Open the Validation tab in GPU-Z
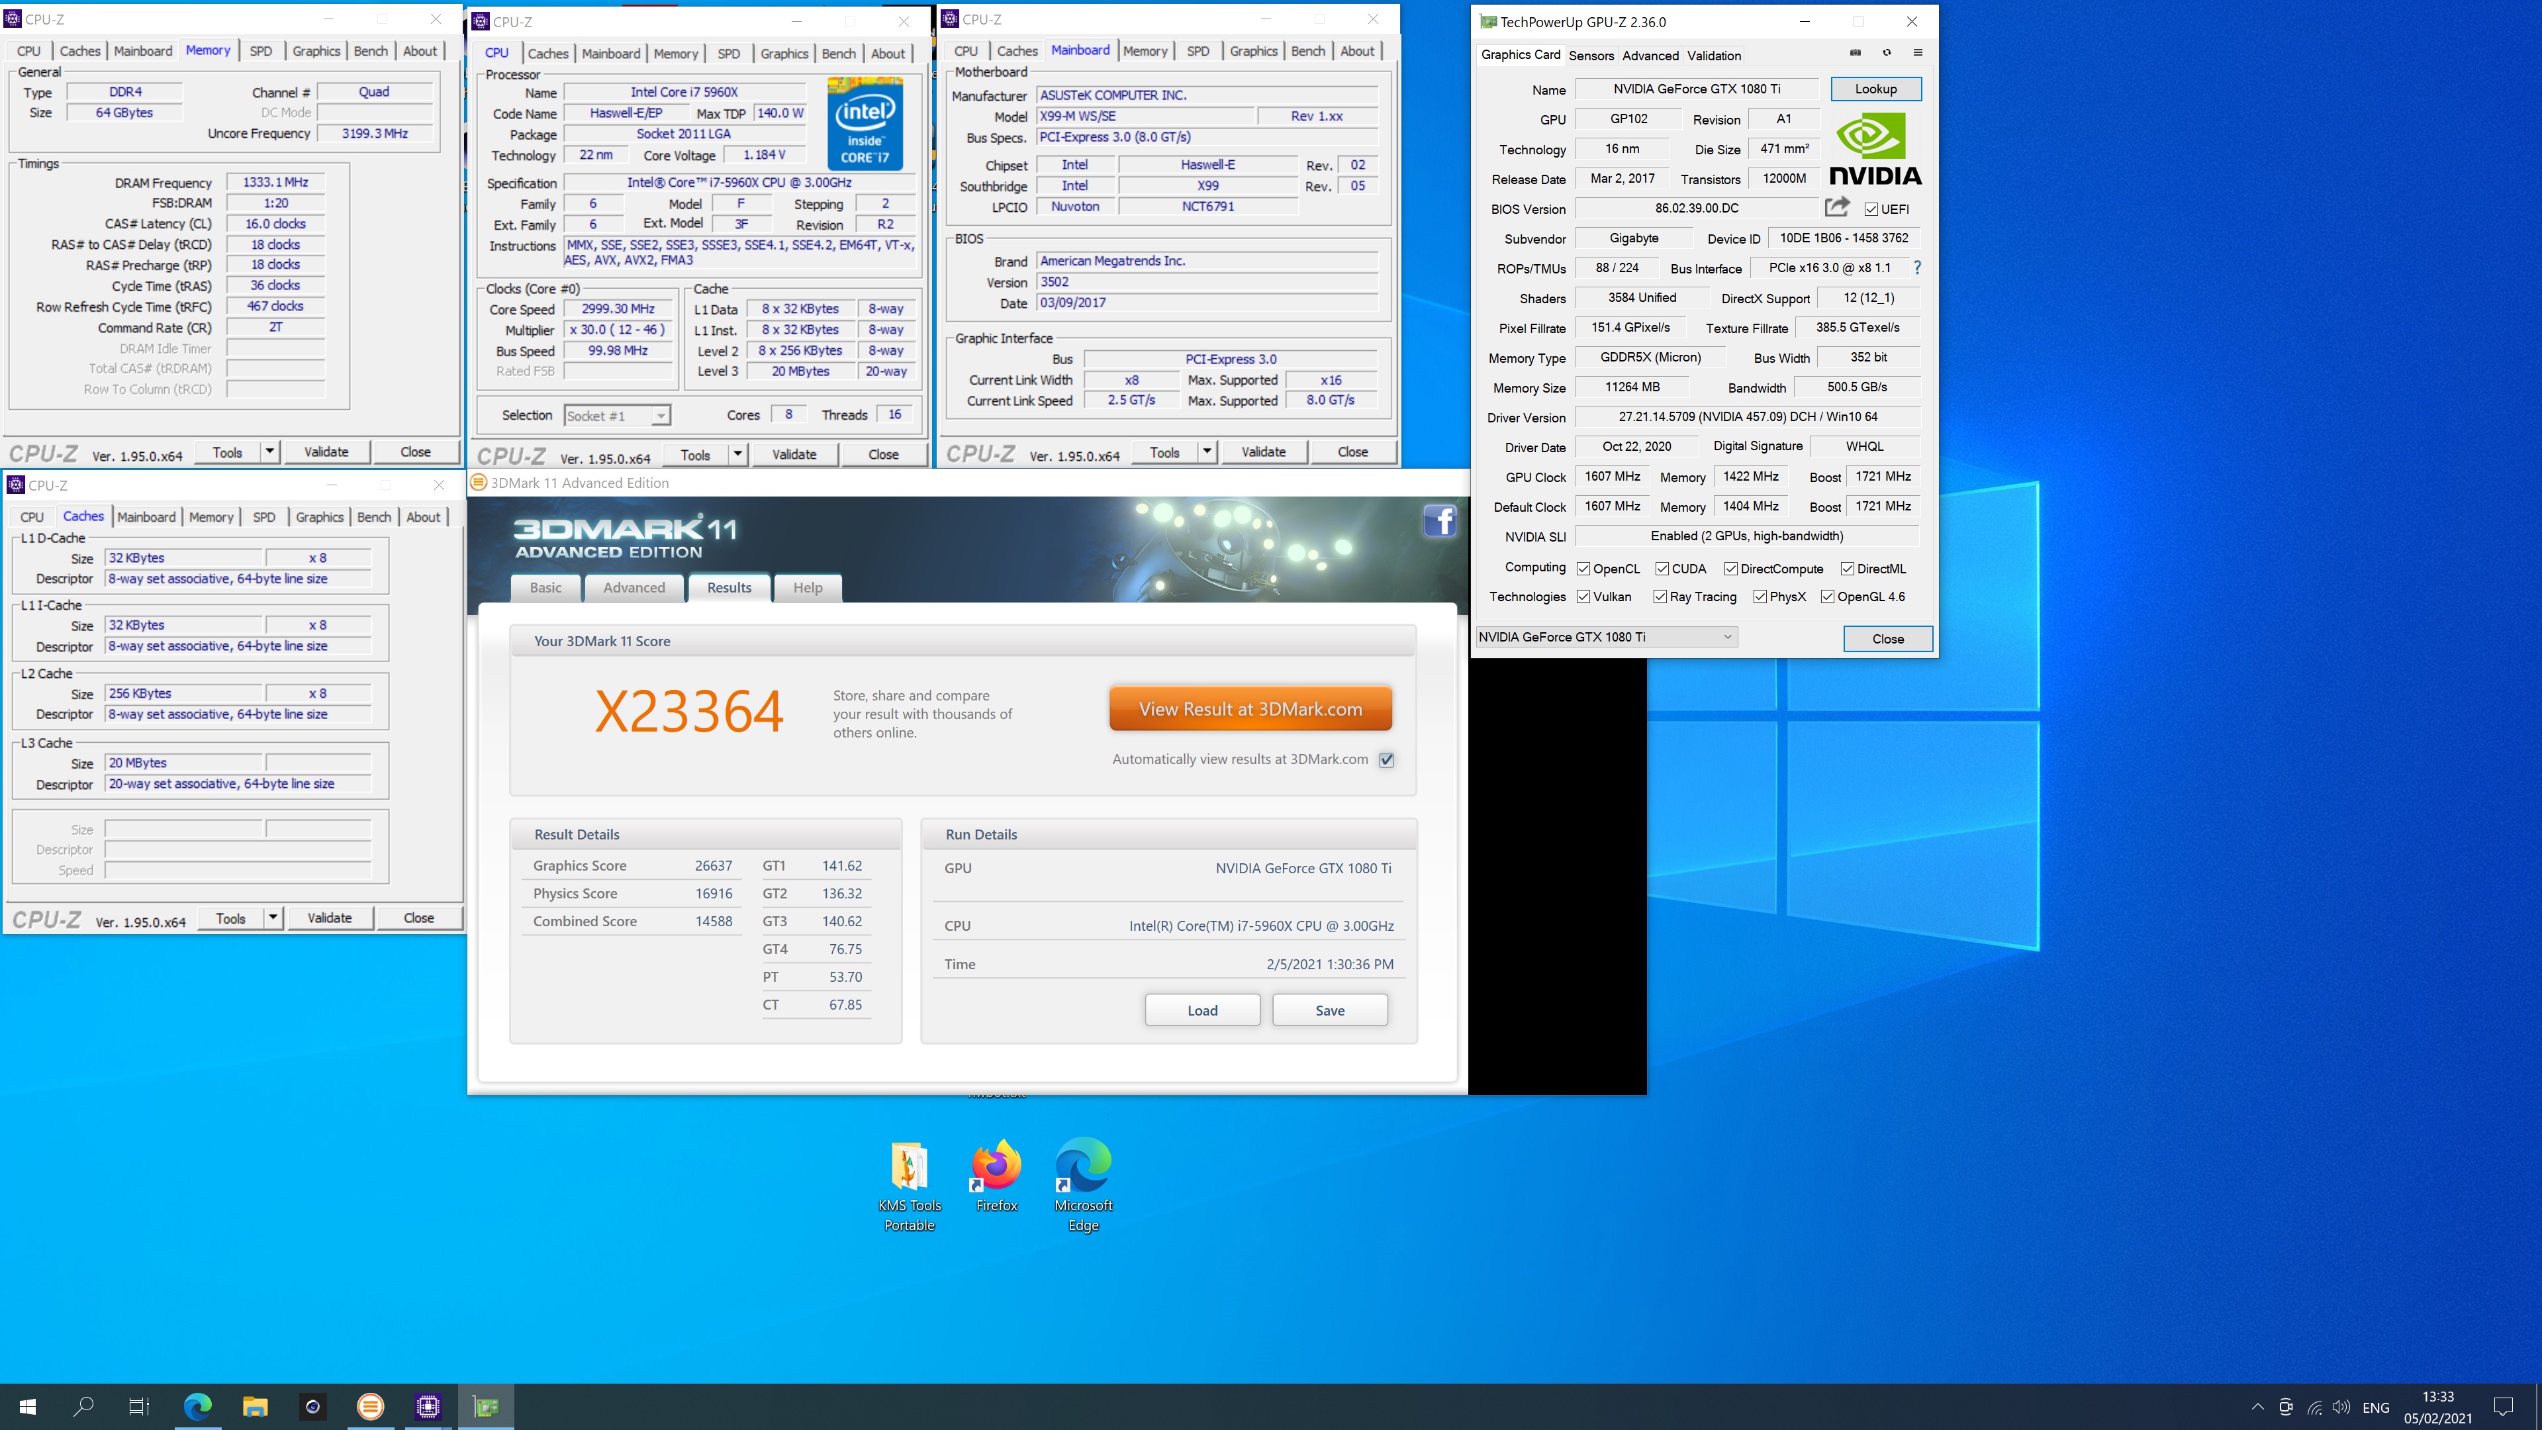2542x1430 pixels. pos(1714,55)
